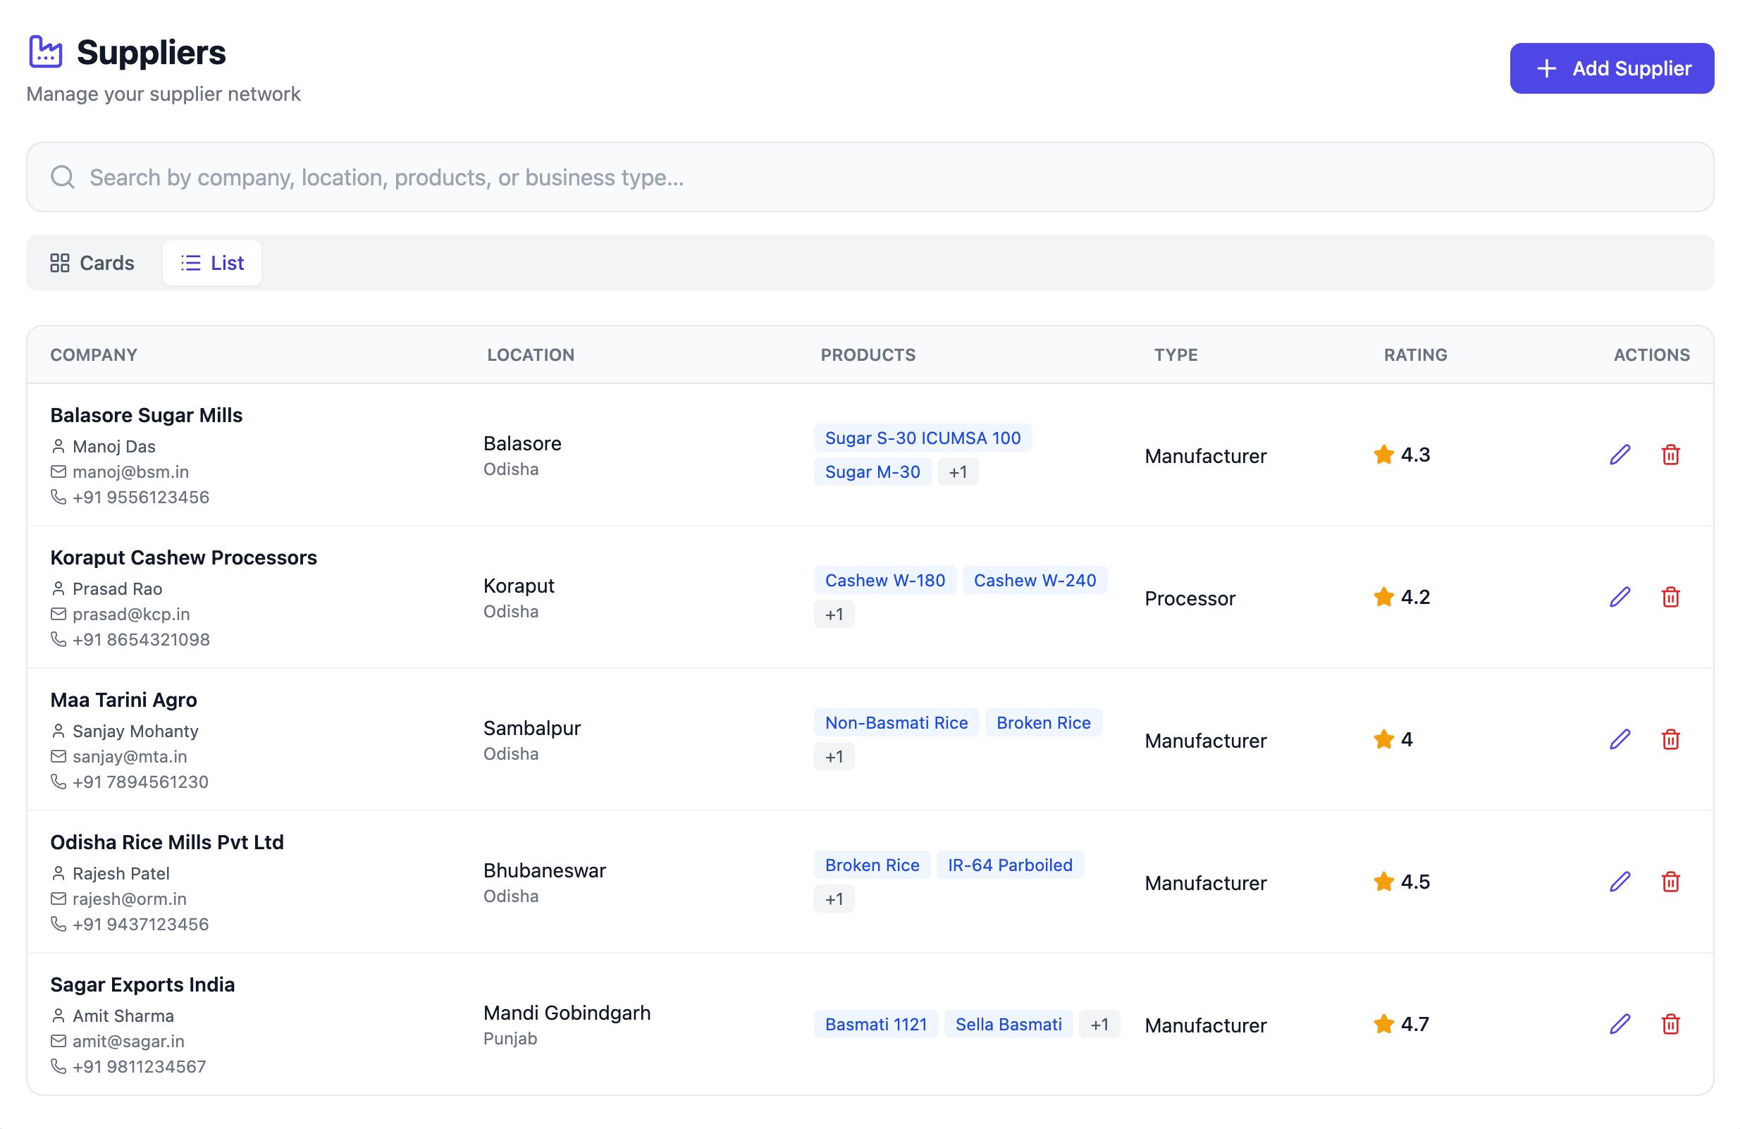Screen dimensions: 1740x1129
Task: Click the email icon beside manoj@bsm.in
Action: [58, 471]
